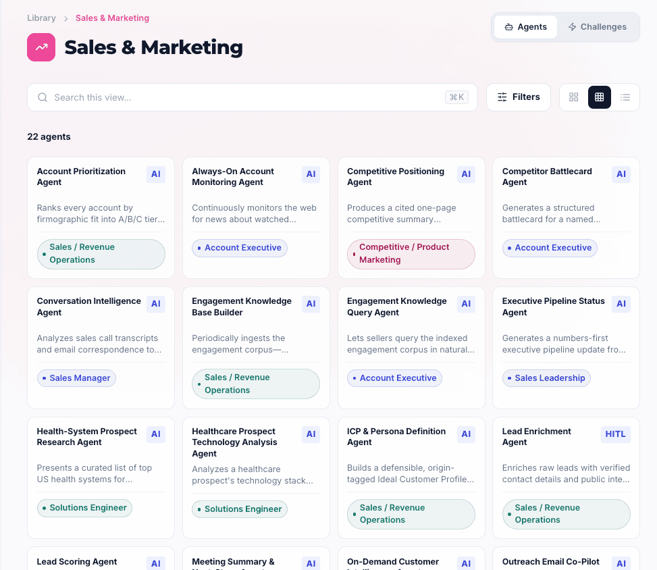Image resolution: width=657 pixels, height=570 pixels.
Task: Open Lead Scoring Agent title
Action: 77,562
